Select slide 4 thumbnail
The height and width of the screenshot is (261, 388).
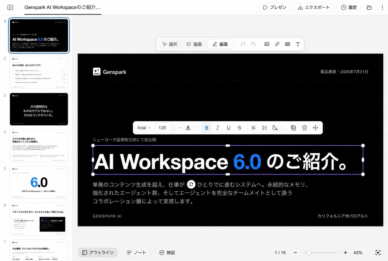coord(39,146)
